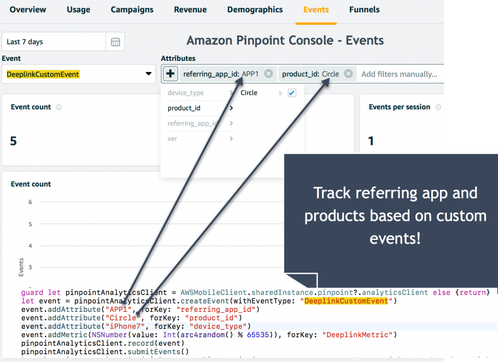This screenshot has width=498, height=362.
Task: Select the Events tab
Action: [x=316, y=10]
